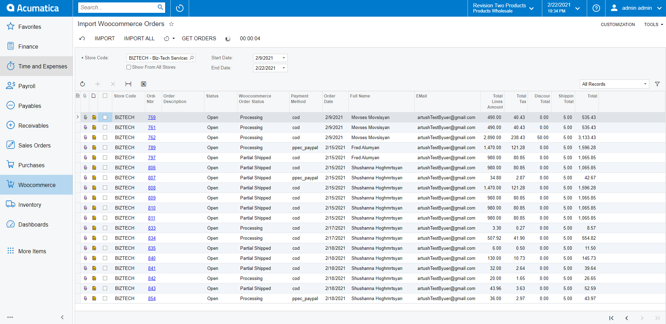Open the recent history clock icon
The height and width of the screenshot is (324, 666).
coord(180,8)
